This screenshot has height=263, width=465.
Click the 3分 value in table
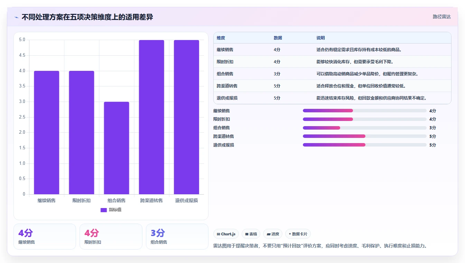(x=277, y=74)
